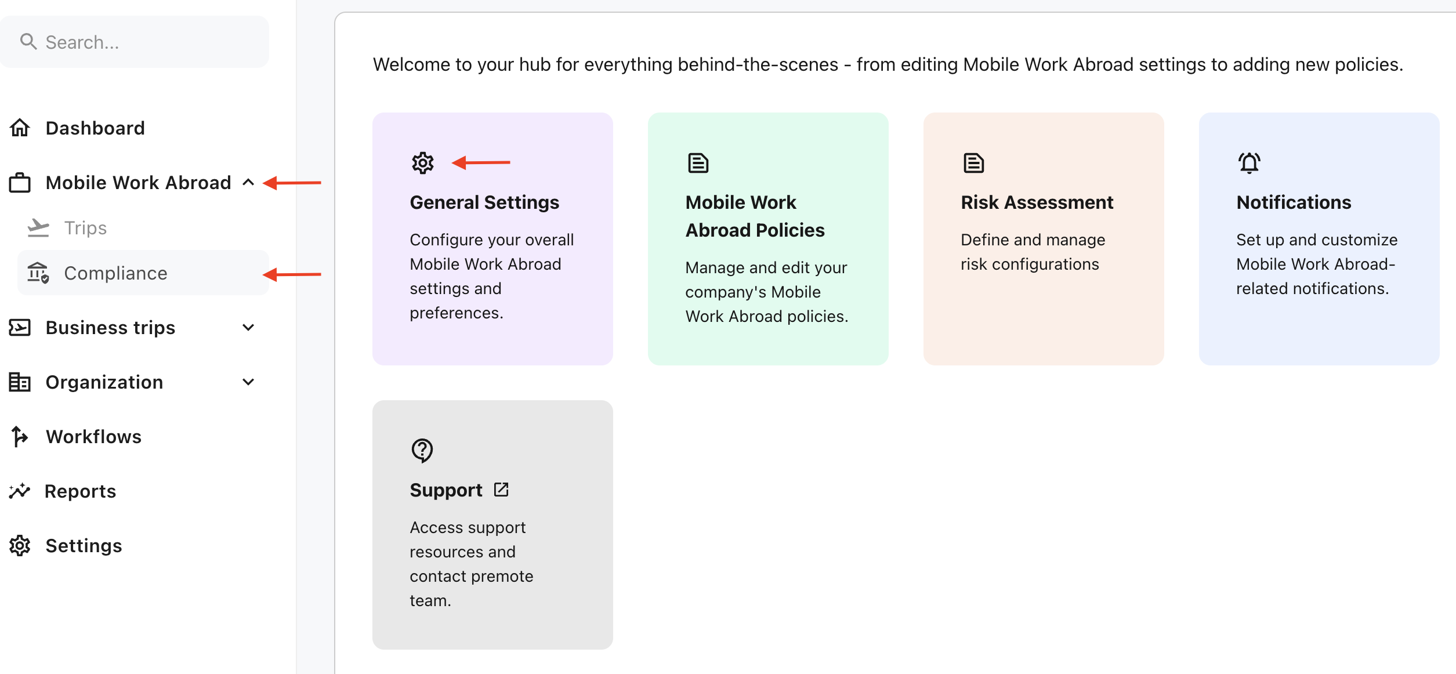The width and height of the screenshot is (1456, 674).
Task: Open the Trips submenu item
Action: coord(85,228)
